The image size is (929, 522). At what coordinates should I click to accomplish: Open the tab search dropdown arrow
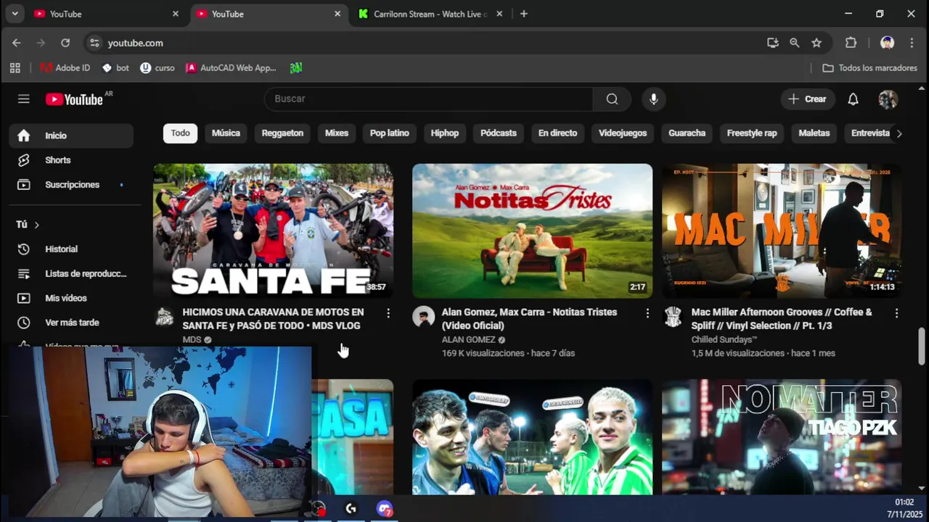[15, 14]
